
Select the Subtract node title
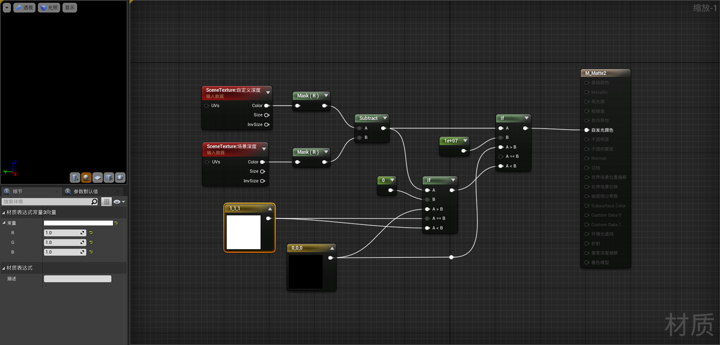point(368,118)
